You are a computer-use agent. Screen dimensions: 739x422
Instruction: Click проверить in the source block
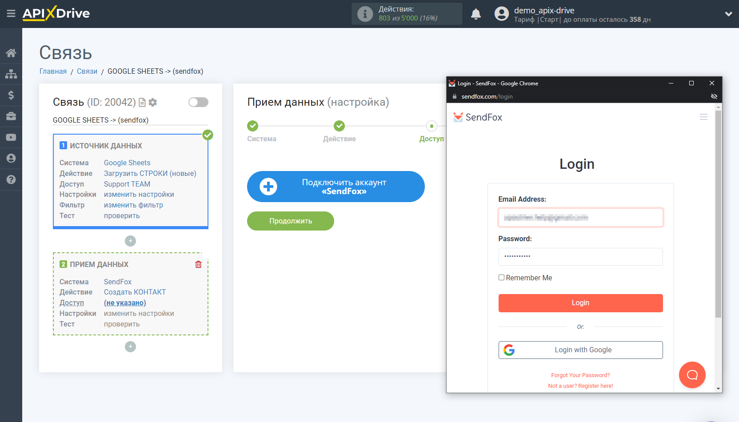click(x=122, y=215)
